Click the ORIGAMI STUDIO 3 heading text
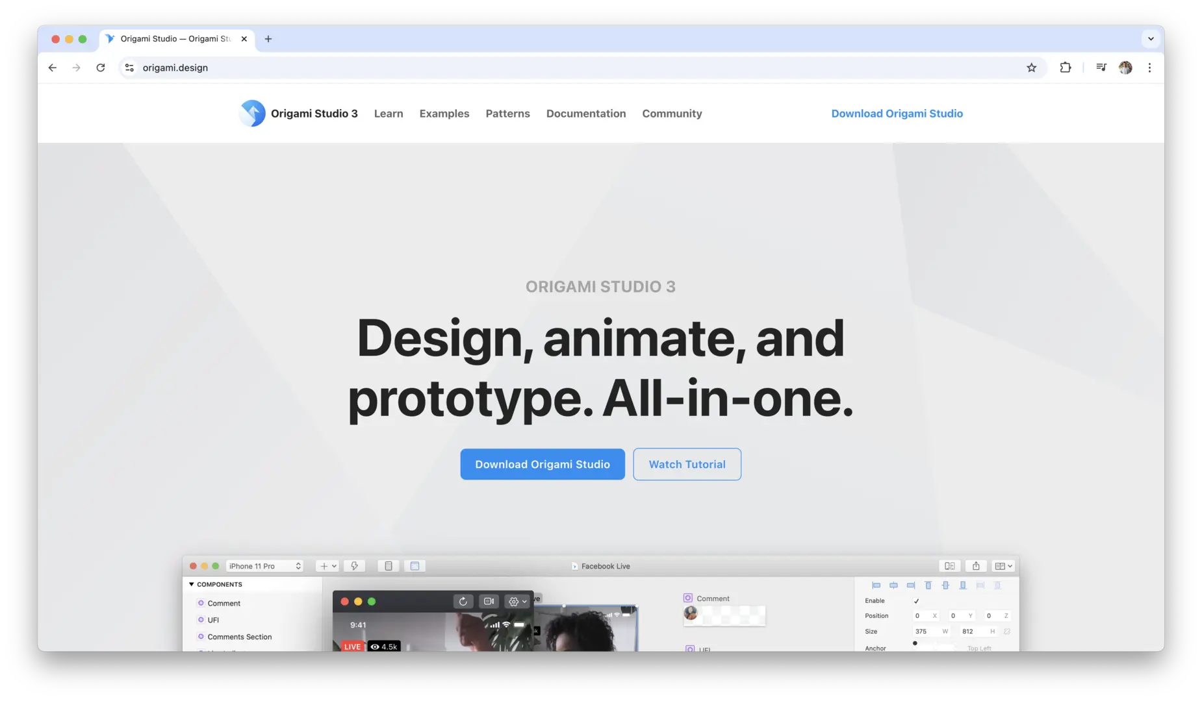1202x701 pixels. (600, 287)
